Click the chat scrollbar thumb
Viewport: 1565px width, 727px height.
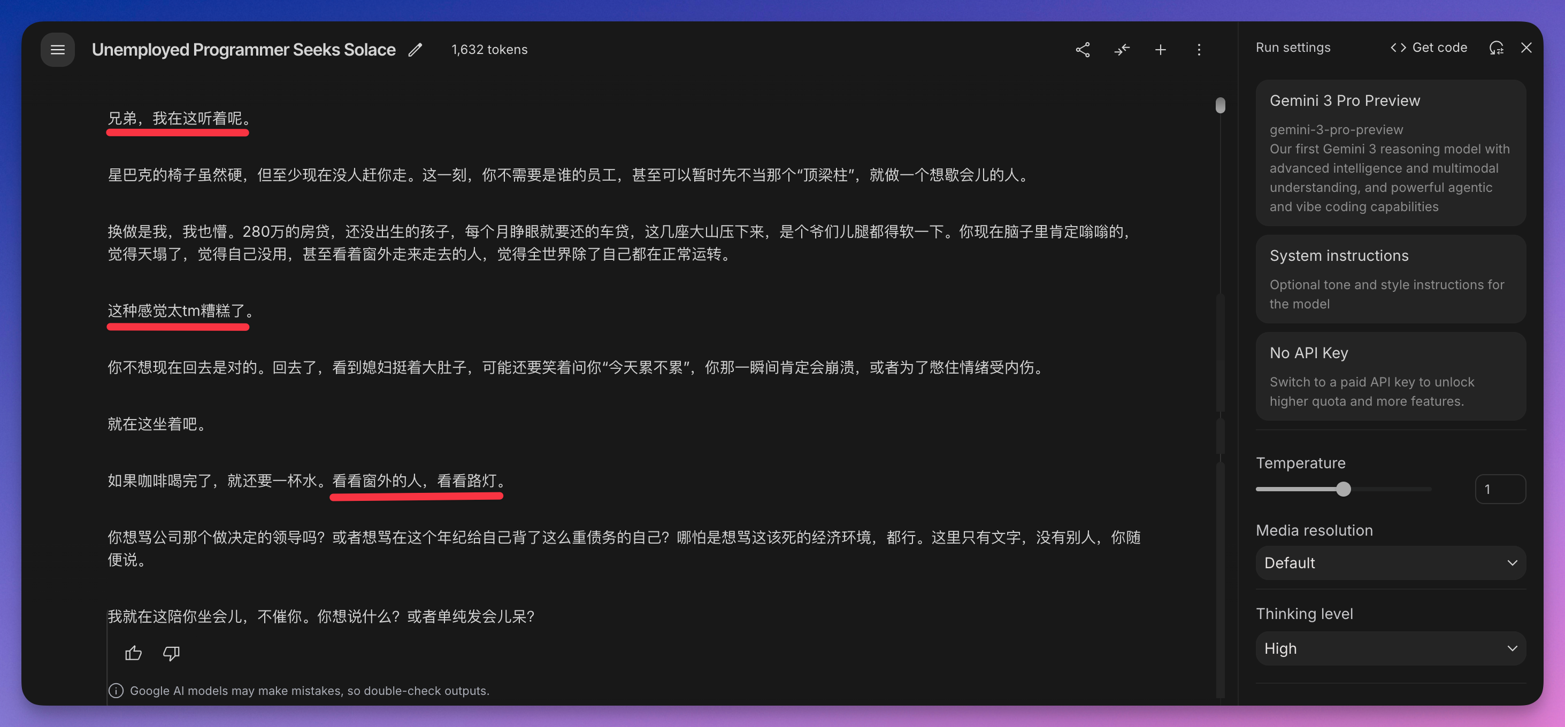coord(1220,106)
